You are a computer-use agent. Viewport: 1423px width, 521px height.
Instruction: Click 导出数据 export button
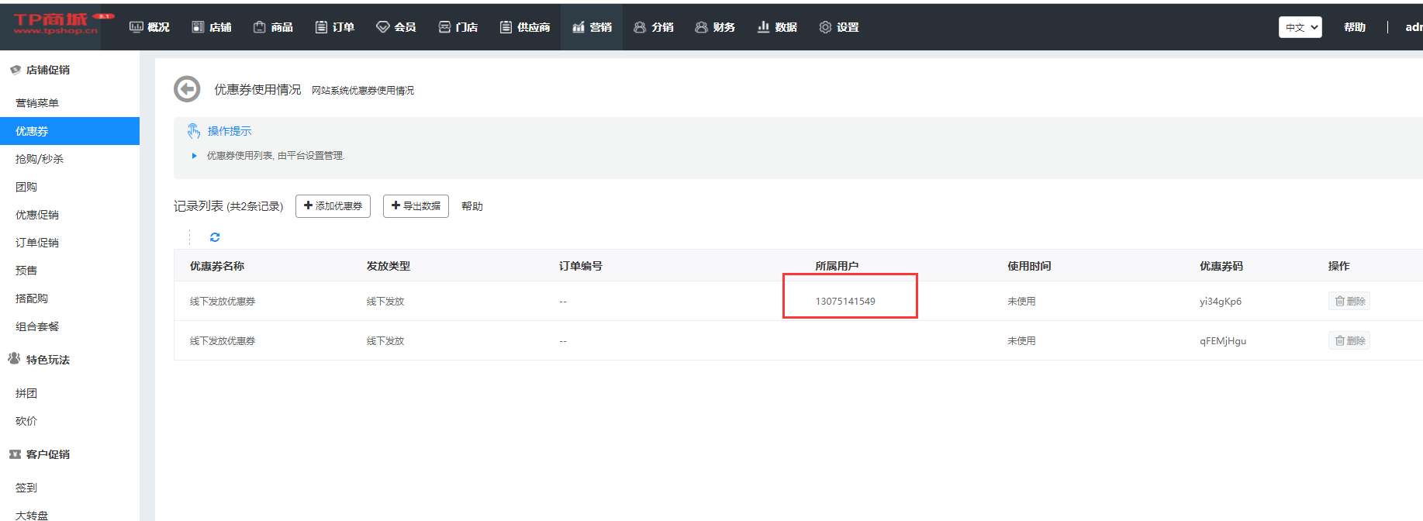tap(416, 206)
